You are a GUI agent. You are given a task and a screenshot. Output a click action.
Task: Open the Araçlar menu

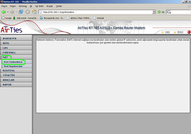[x=50, y=6]
